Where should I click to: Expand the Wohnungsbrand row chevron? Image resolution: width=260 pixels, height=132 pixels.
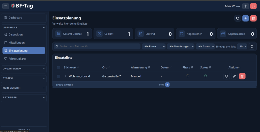[66, 76]
